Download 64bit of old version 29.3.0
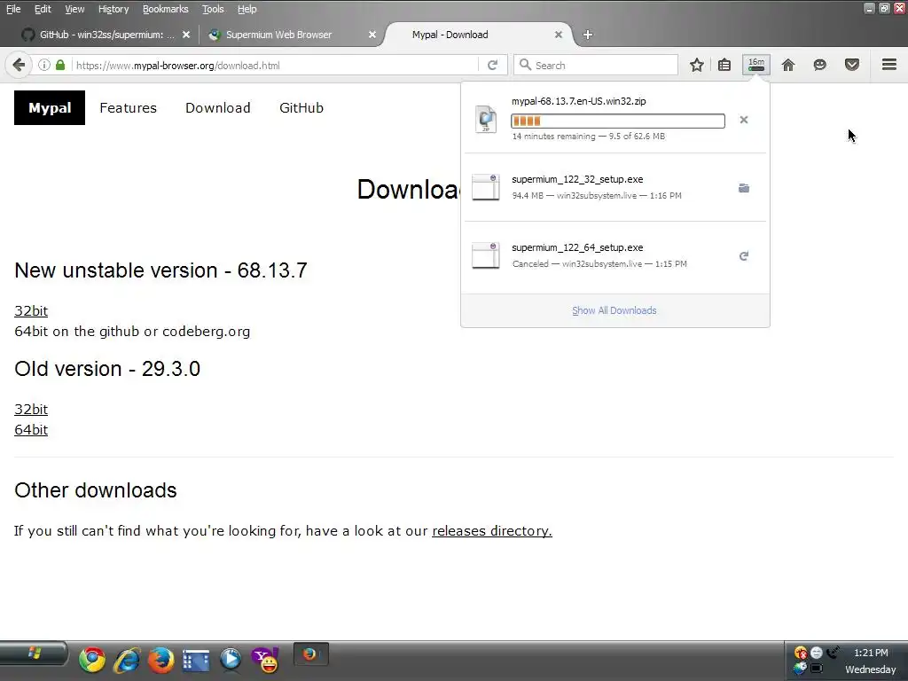Image resolution: width=908 pixels, height=681 pixels. coord(31,430)
